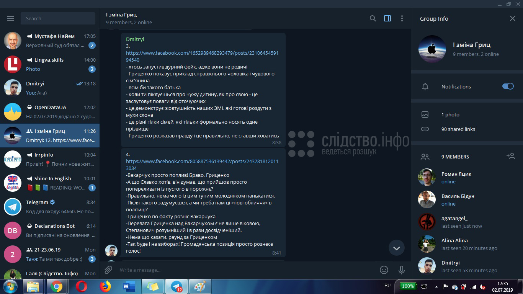Open the Declarations Bot chat

(50, 230)
